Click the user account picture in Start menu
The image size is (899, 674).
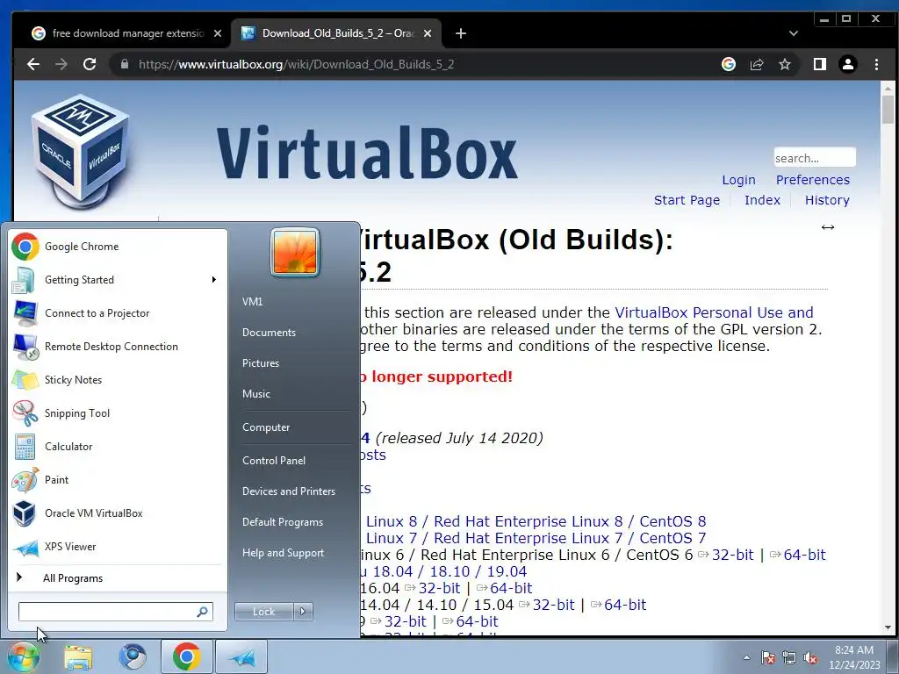[295, 252]
